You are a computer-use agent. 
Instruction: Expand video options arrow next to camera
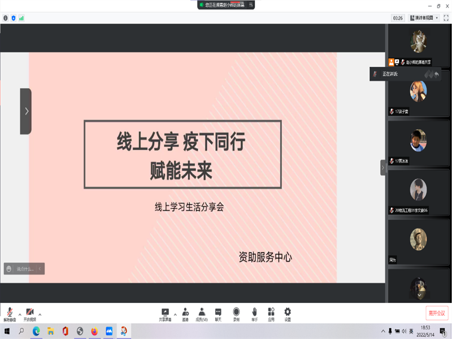(x=40, y=314)
